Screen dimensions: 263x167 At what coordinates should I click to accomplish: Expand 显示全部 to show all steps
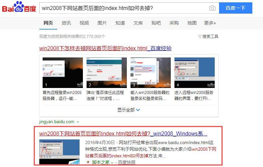pyautogui.click(x=129, y=110)
